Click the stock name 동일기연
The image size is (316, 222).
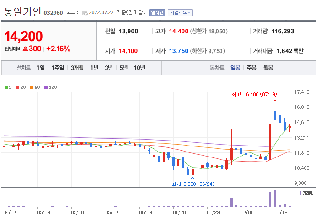pos(22,12)
